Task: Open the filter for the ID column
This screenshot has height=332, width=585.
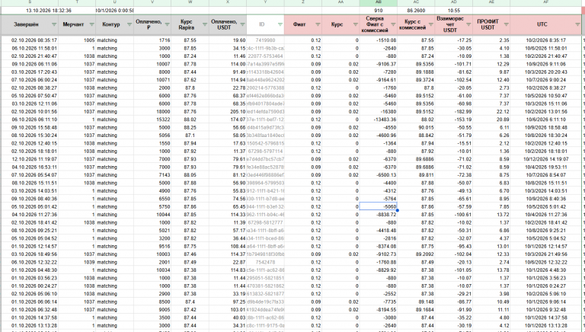Action: tap(280, 24)
